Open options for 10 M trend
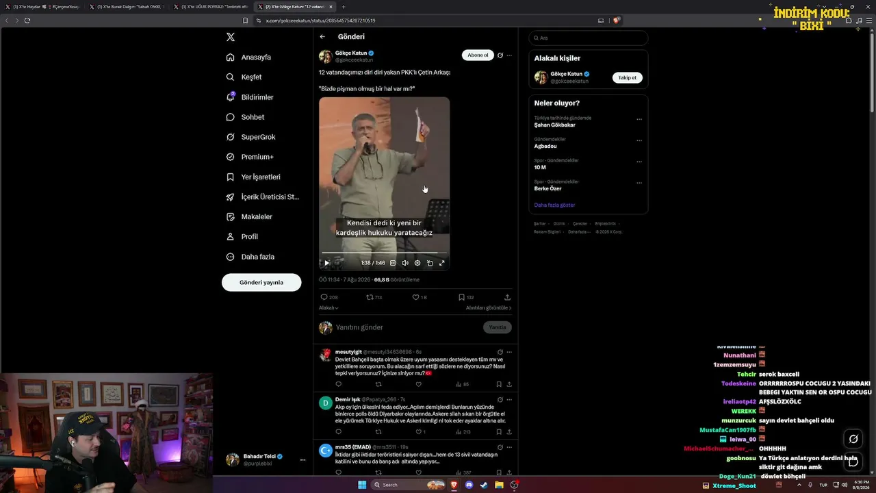This screenshot has height=493, width=876. (639, 162)
